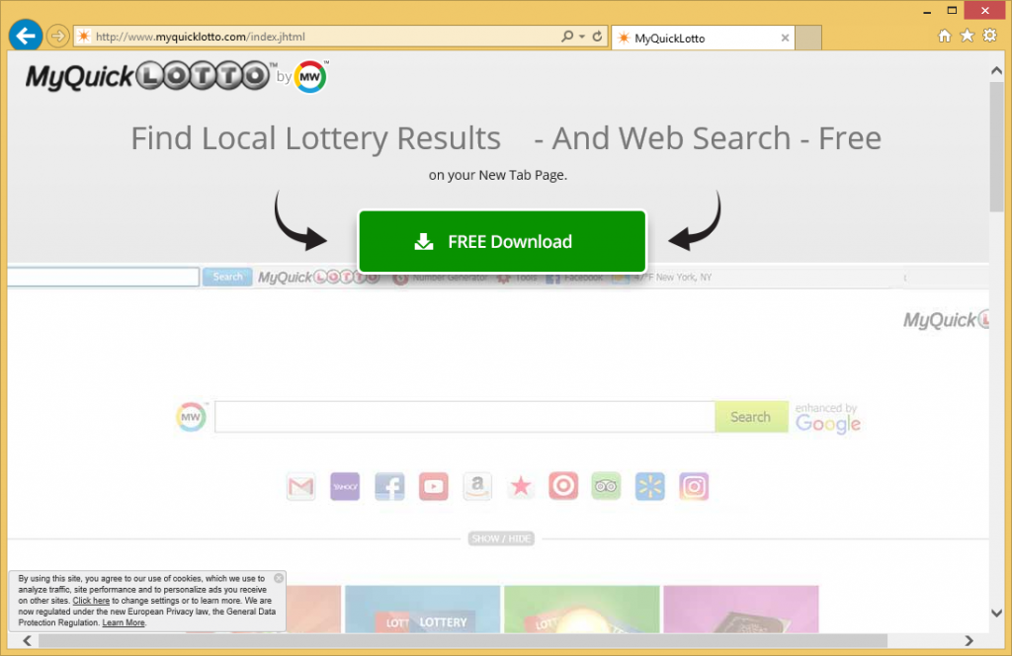This screenshot has width=1012, height=656.
Task: Open the blue LOTTERY thumbnail tile
Action: pyautogui.click(x=423, y=609)
